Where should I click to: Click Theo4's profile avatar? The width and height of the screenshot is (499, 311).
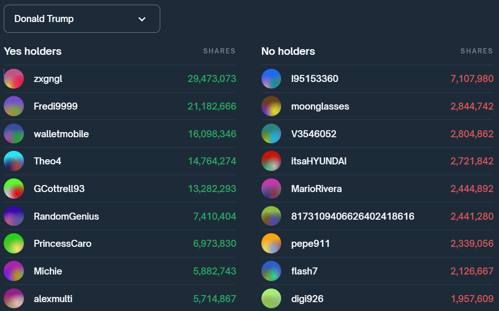[x=14, y=161]
